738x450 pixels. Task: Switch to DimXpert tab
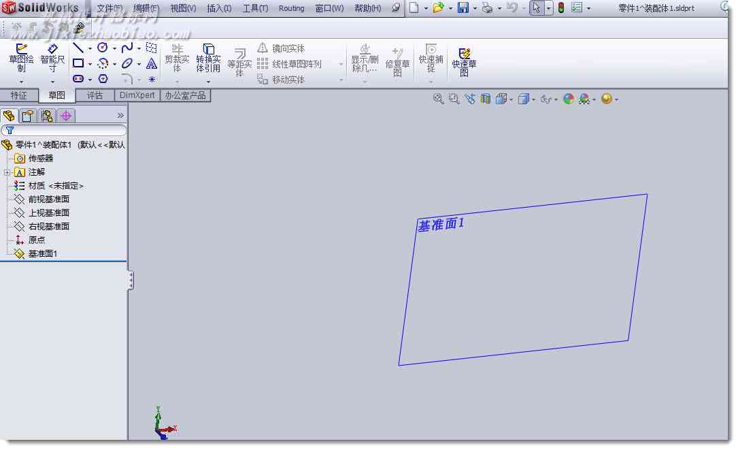137,95
